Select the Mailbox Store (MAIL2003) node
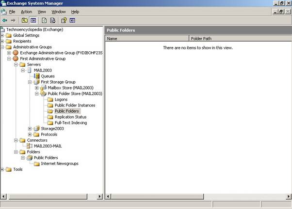This screenshot has height=209, width=292. point(44,88)
